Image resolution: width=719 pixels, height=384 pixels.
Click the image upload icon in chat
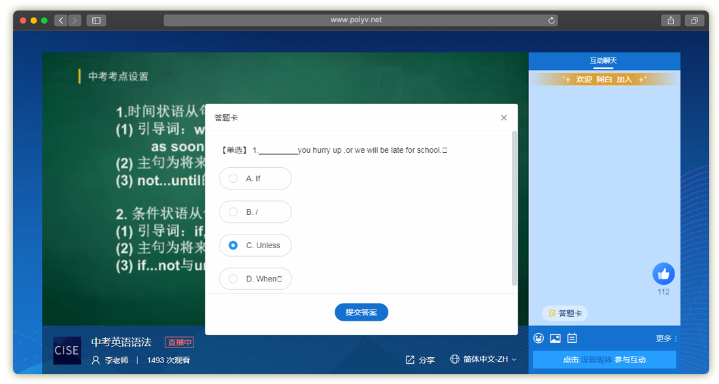pyautogui.click(x=555, y=338)
